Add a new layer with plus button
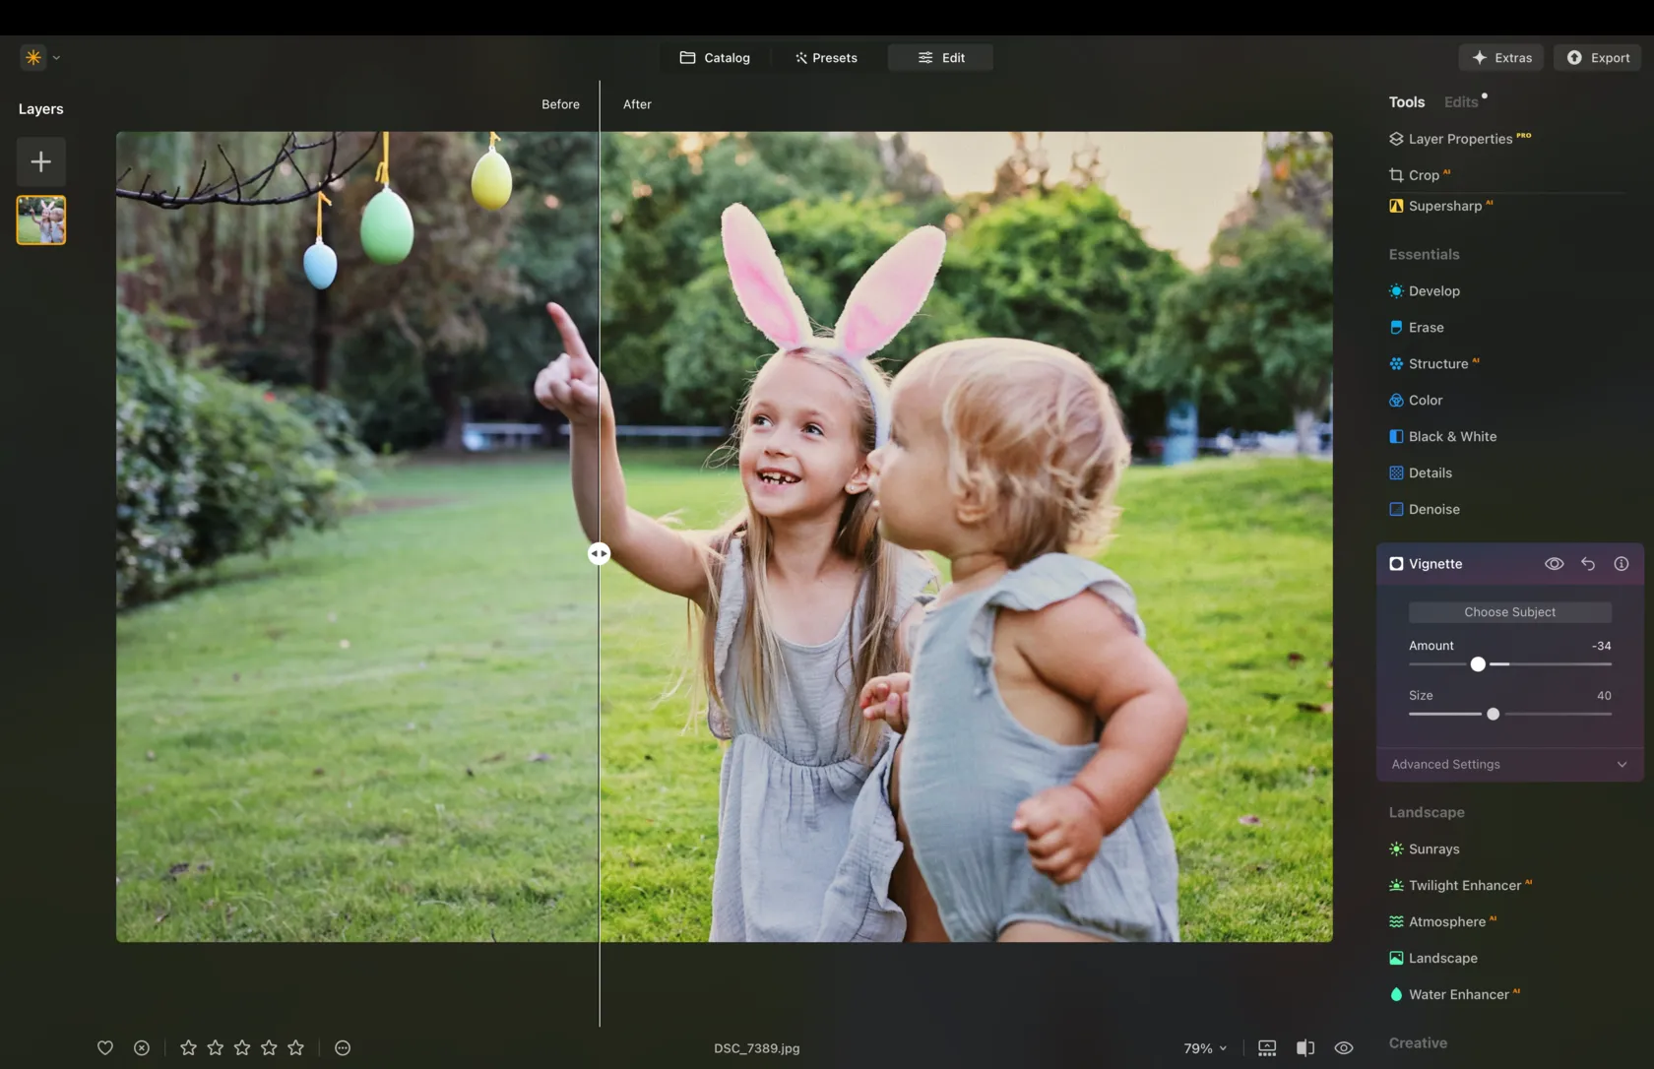The width and height of the screenshot is (1654, 1069). coord(40,161)
